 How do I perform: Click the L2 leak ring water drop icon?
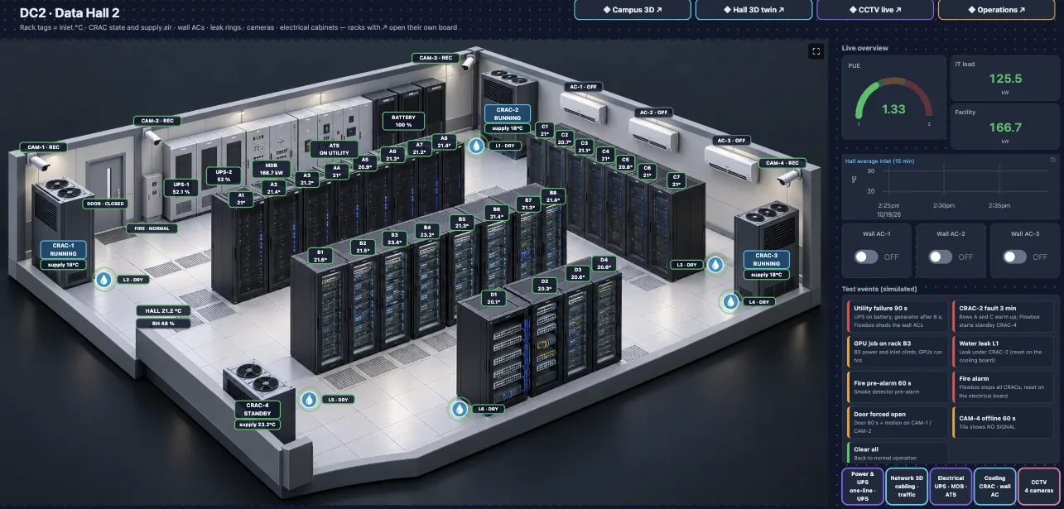104,280
